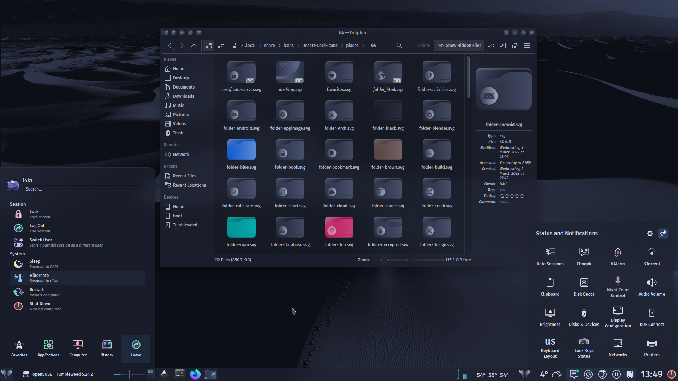Switch Dolphin to details tree view
This screenshot has height=381, width=678.
pyautogui.click(x=233, y=46)
